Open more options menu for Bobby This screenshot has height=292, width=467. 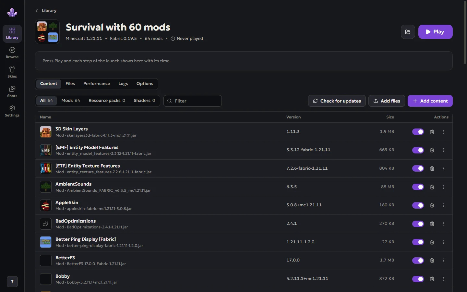pyautogui.click(x=444, y=279)
